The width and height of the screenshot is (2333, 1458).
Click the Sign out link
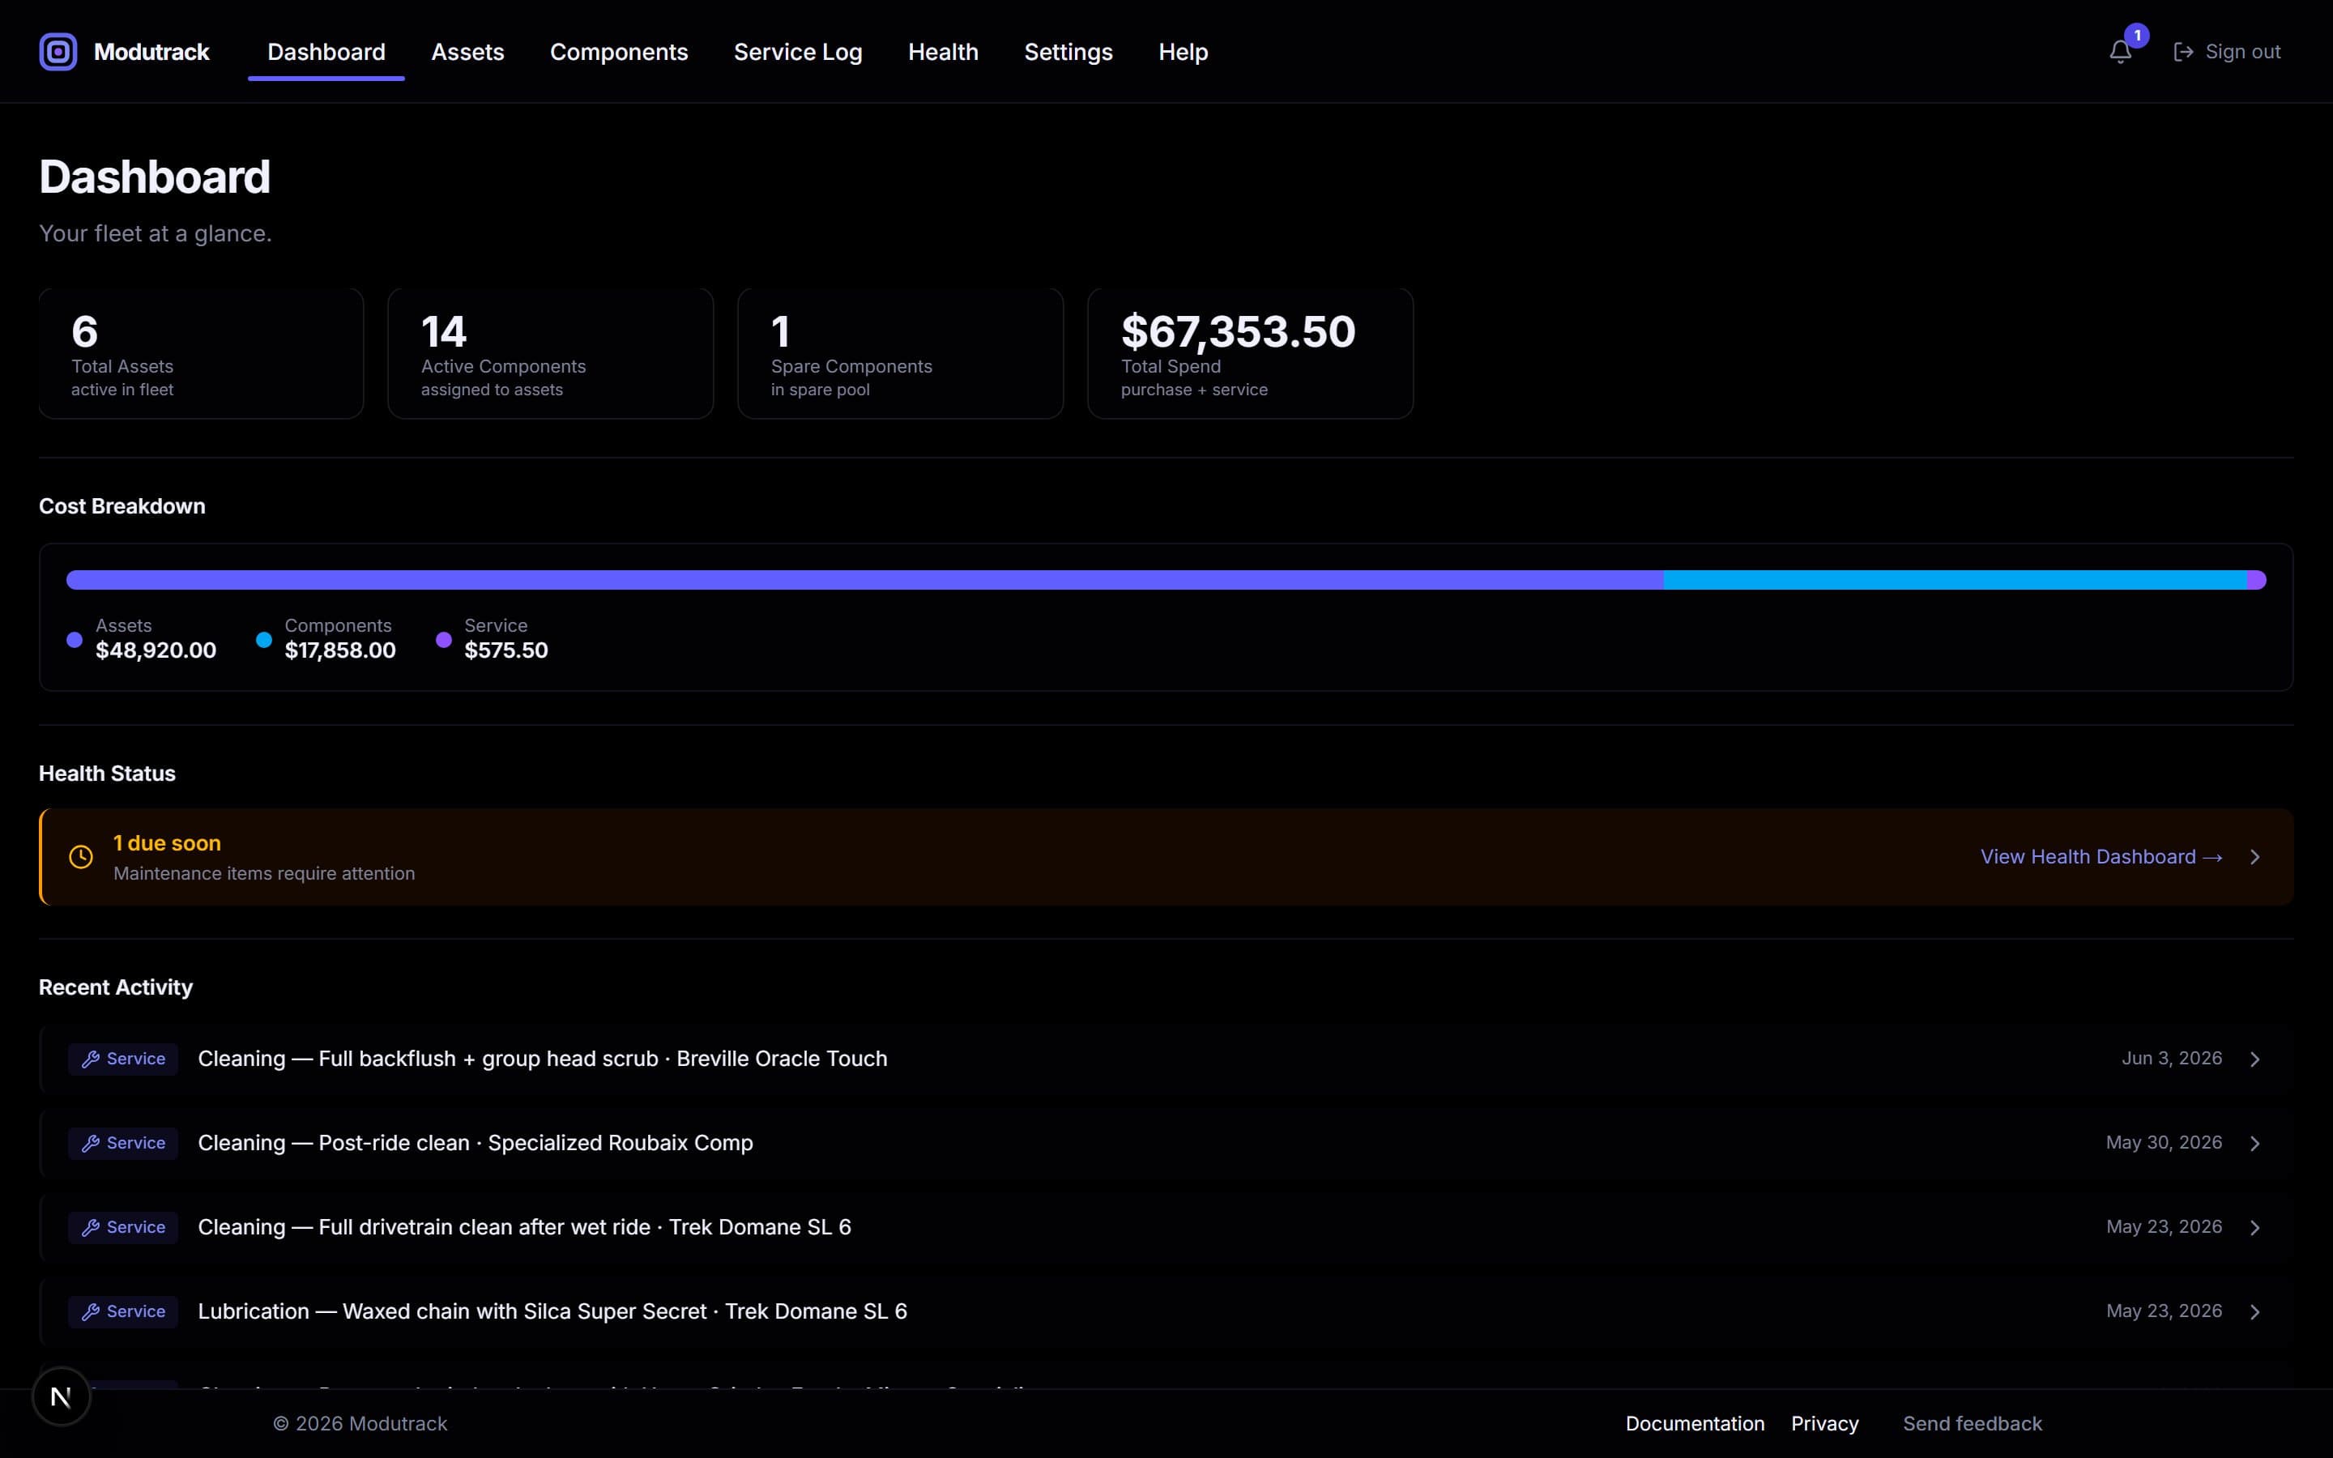pyautogui.click(x=2227, y=52)
